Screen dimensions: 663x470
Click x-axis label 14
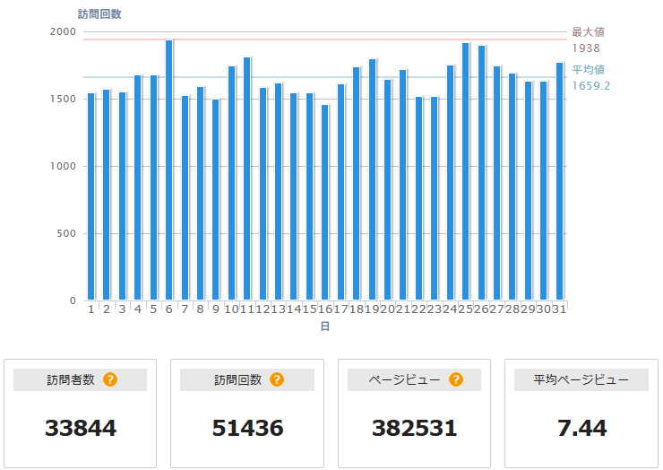[x=294, y=309]
